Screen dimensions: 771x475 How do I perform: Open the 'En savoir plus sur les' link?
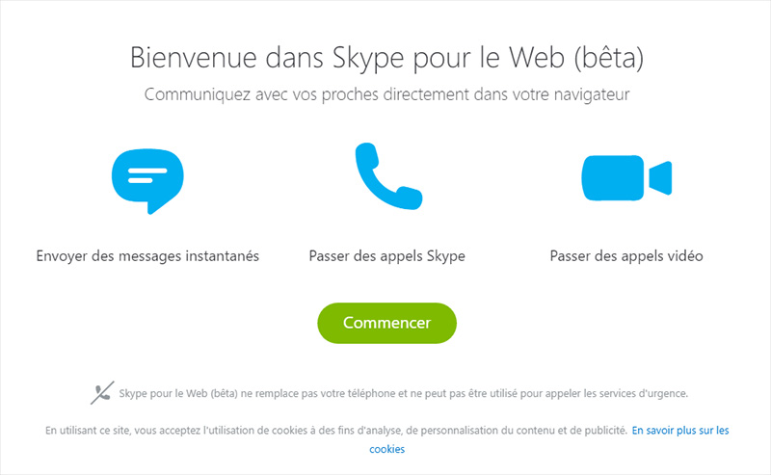pos(680,430)
